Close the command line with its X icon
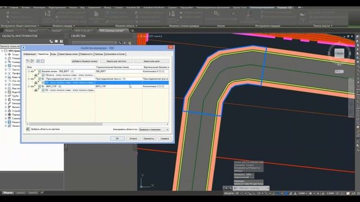Image resolution: width=360 pixels, height=202 pixels. 226,189
